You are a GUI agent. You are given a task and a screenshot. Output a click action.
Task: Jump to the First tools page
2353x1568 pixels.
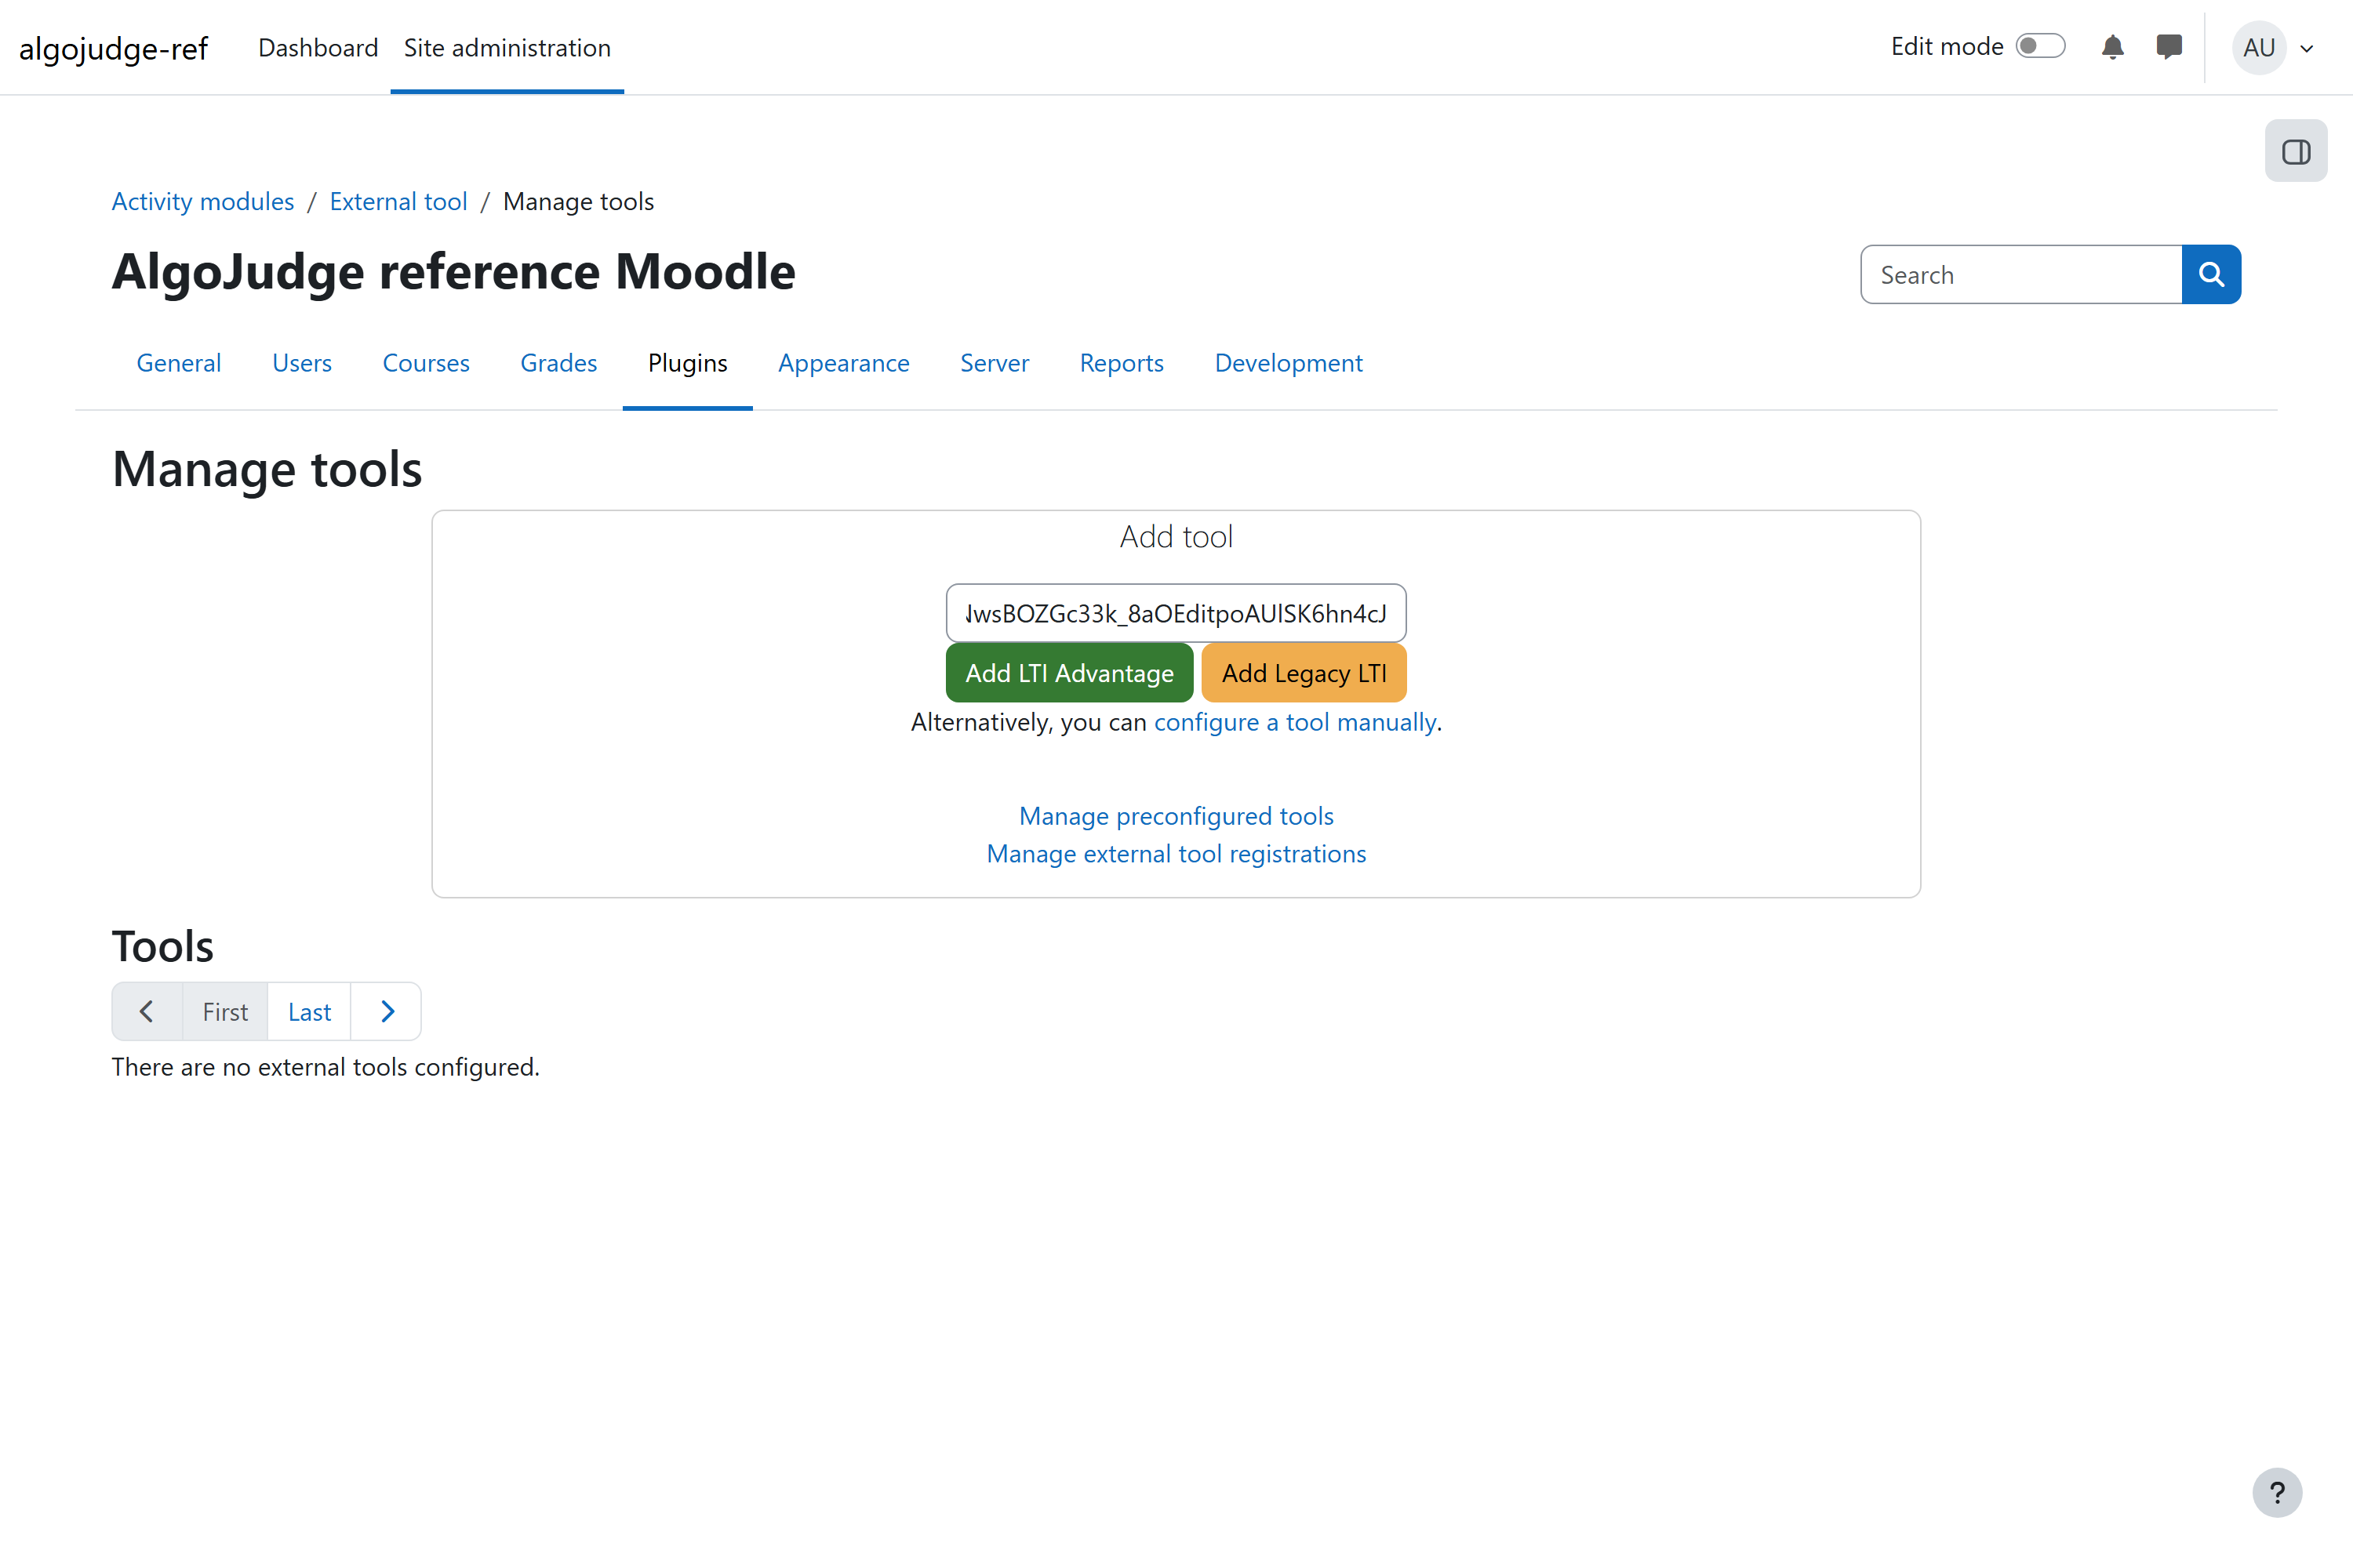click(225, 1011)
